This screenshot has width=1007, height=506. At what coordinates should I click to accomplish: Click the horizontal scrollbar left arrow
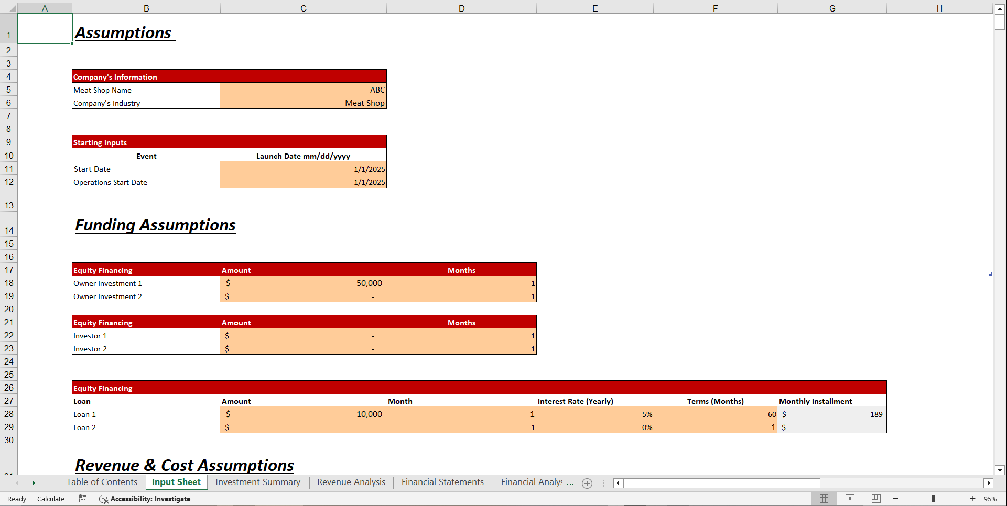click(618, 483)
